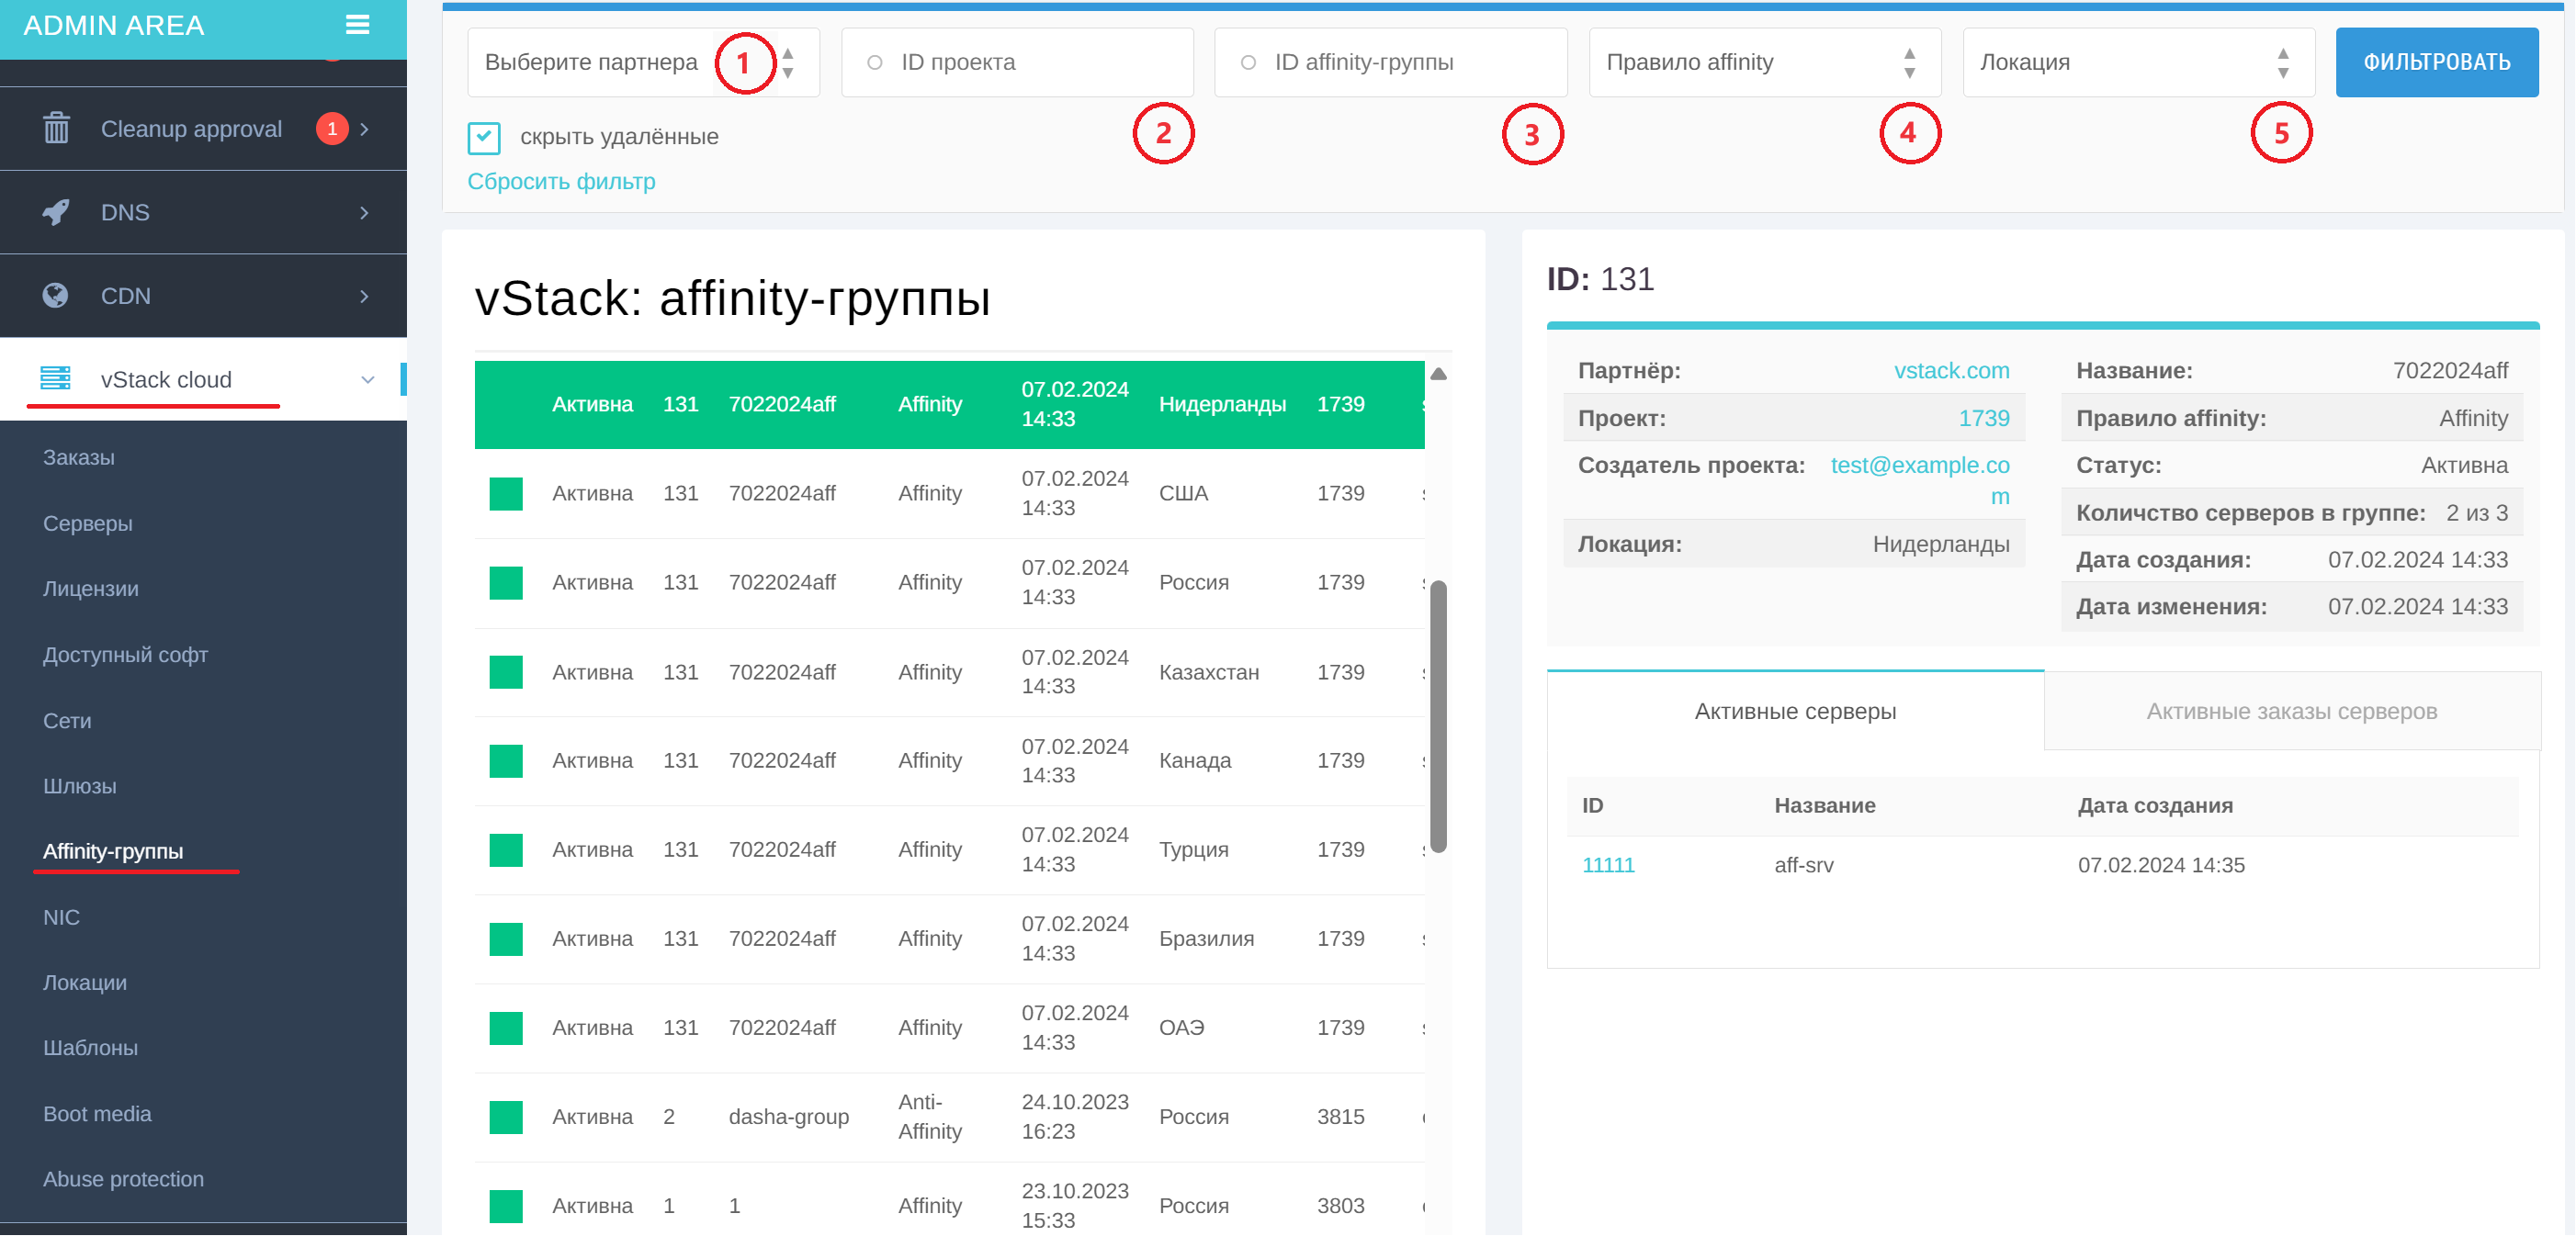
Task: Switch to 'Активные заказы серверов' tab
Action: [x=2291, y=712]
